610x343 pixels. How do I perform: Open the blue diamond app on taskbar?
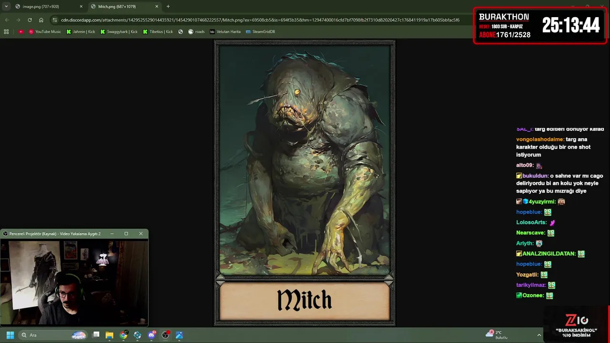click(x=137, y=335)
